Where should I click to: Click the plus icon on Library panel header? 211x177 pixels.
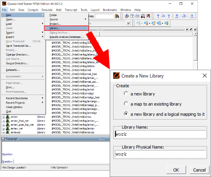(x=187, y=29)
